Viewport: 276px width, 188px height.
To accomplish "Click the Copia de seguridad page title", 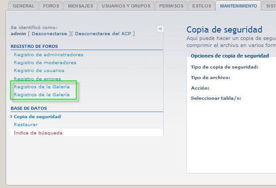I will [x=224, y=29].
